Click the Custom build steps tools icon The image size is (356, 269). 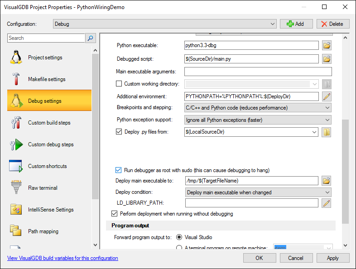16,123
